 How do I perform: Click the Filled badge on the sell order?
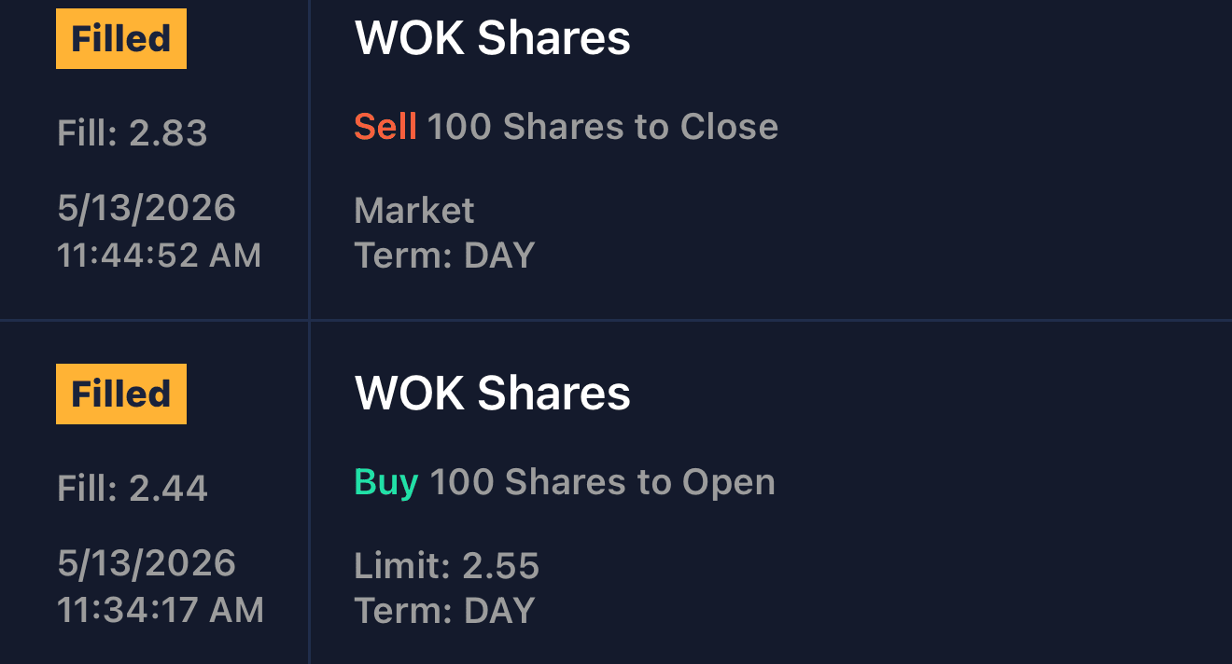click(121, 39)
